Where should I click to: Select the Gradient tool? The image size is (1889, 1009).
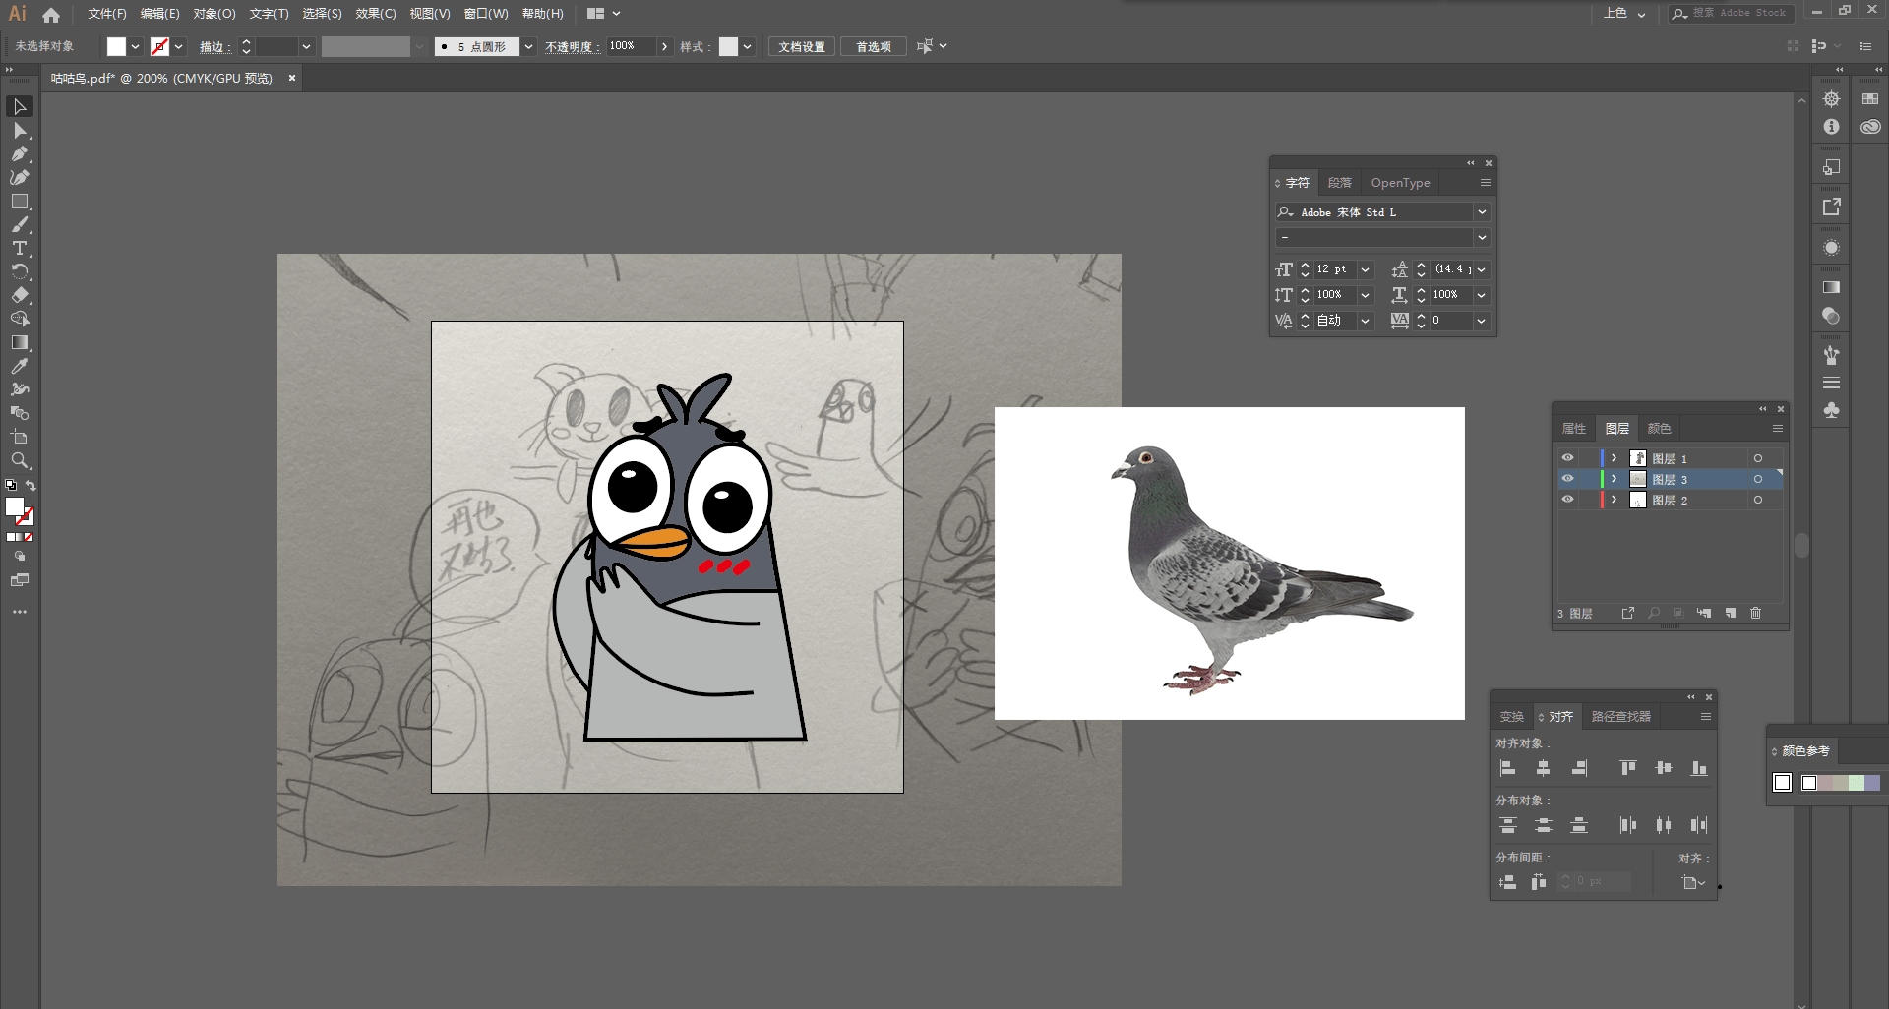20,342
